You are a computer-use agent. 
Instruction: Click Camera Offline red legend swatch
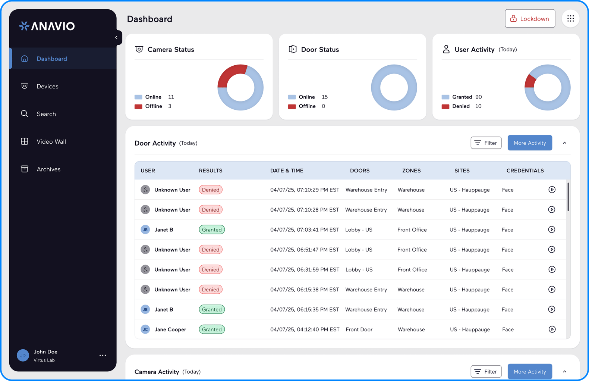click(138, 106)
